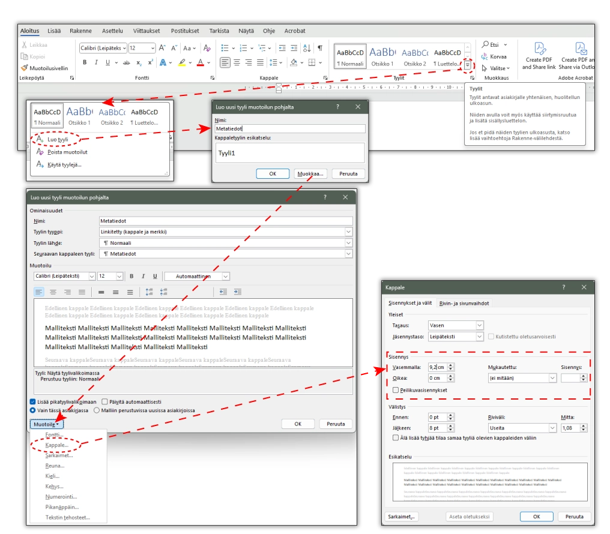Toggle Italic in the style dialog

[x=143, y=277]
